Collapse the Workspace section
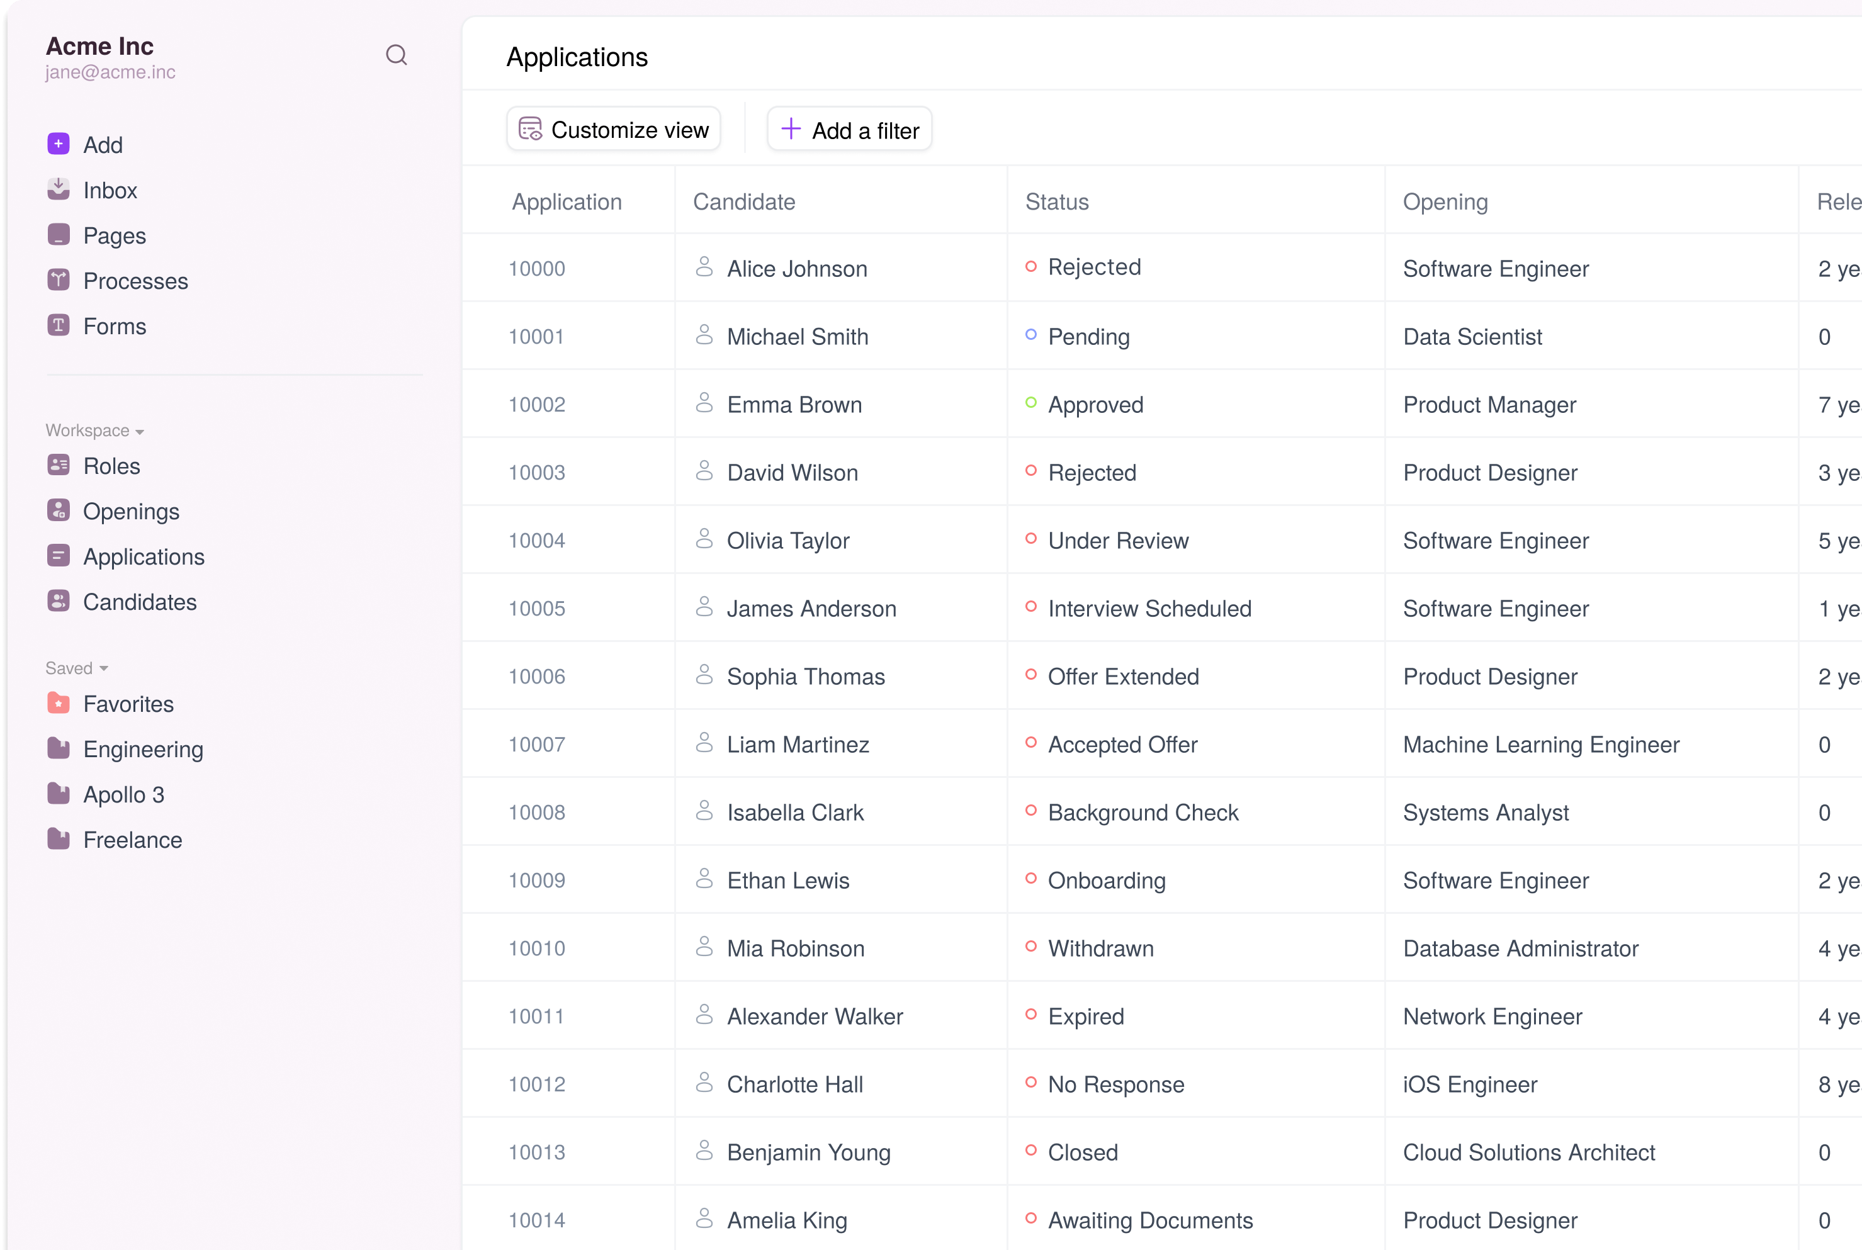1862x1250 pixels. click(x=140, y=431)
